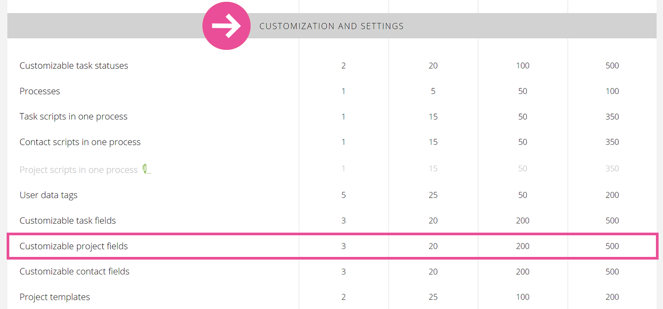Select value 200 in Customizable project fields row

tap(522, 246)
